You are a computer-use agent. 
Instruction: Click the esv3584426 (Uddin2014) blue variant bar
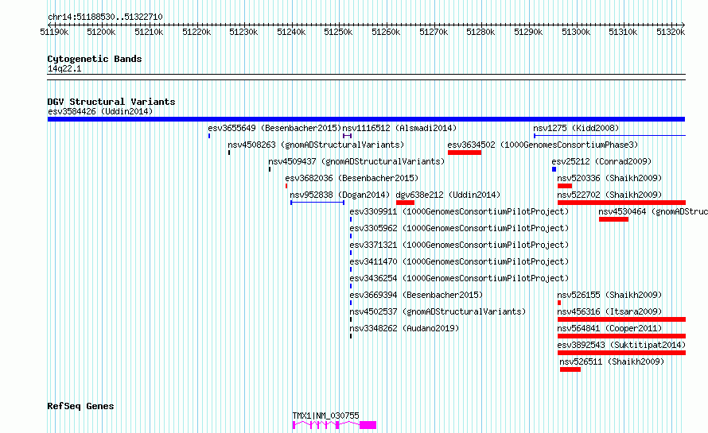click(366, 119)
